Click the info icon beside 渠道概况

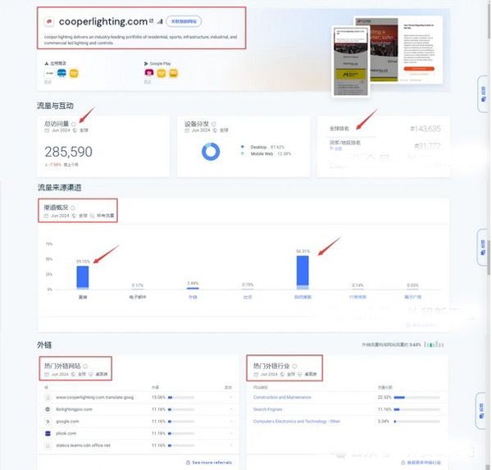pyautogui.click(x=72, y=208)
